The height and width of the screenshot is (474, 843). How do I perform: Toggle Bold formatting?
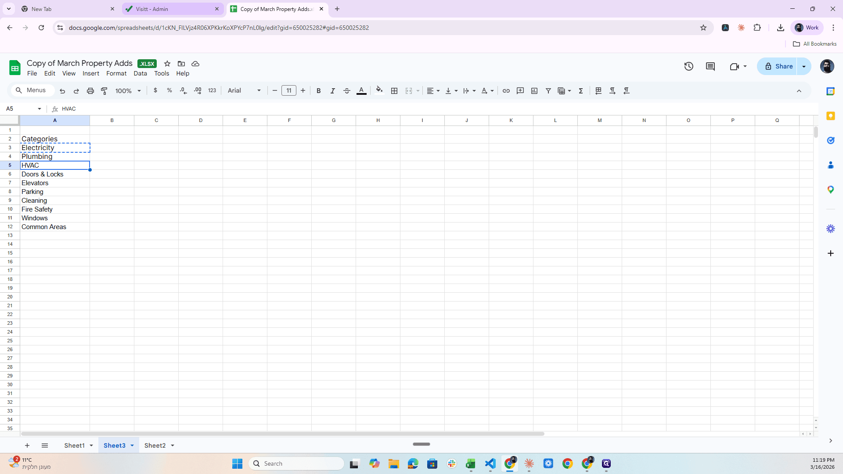click(x=319, y=91)
